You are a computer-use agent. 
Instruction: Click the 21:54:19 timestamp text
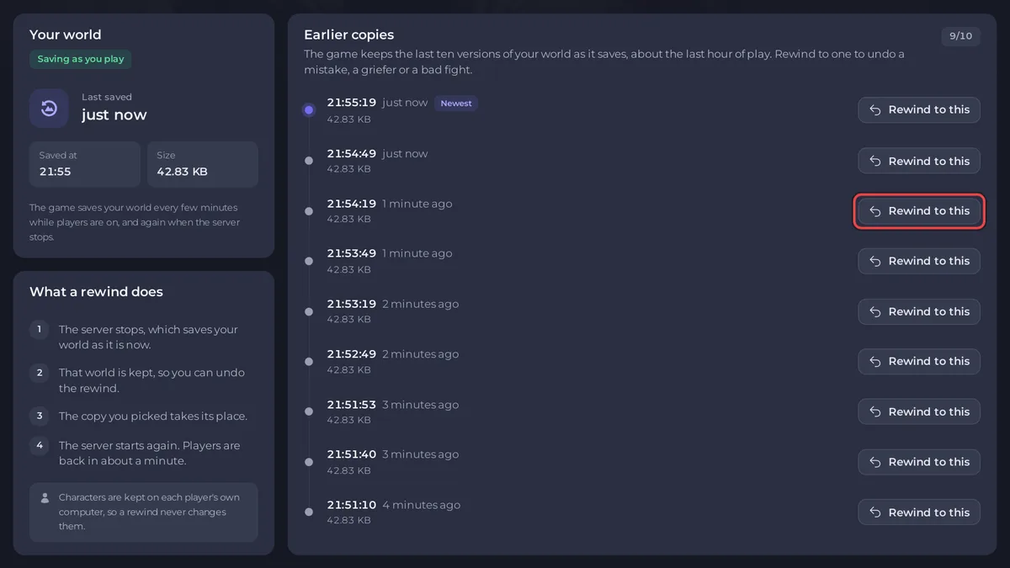[352, 204]
